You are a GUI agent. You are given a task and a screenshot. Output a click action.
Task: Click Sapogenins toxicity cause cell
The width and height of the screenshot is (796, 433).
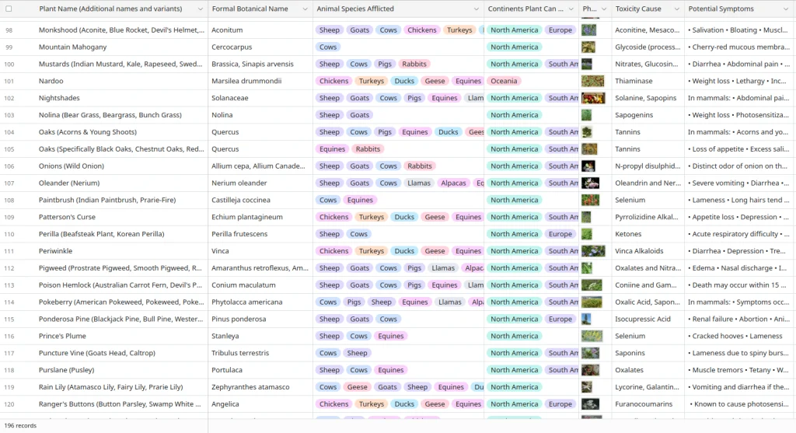[648, 115]
